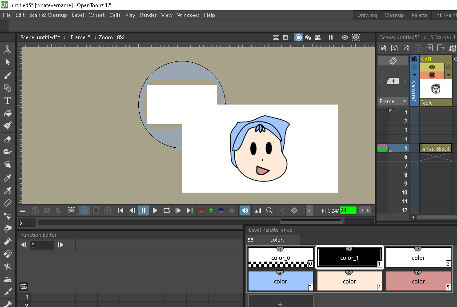Choose the Geometric tool
This screenshot has height=307, width=457.
(7, 88)
